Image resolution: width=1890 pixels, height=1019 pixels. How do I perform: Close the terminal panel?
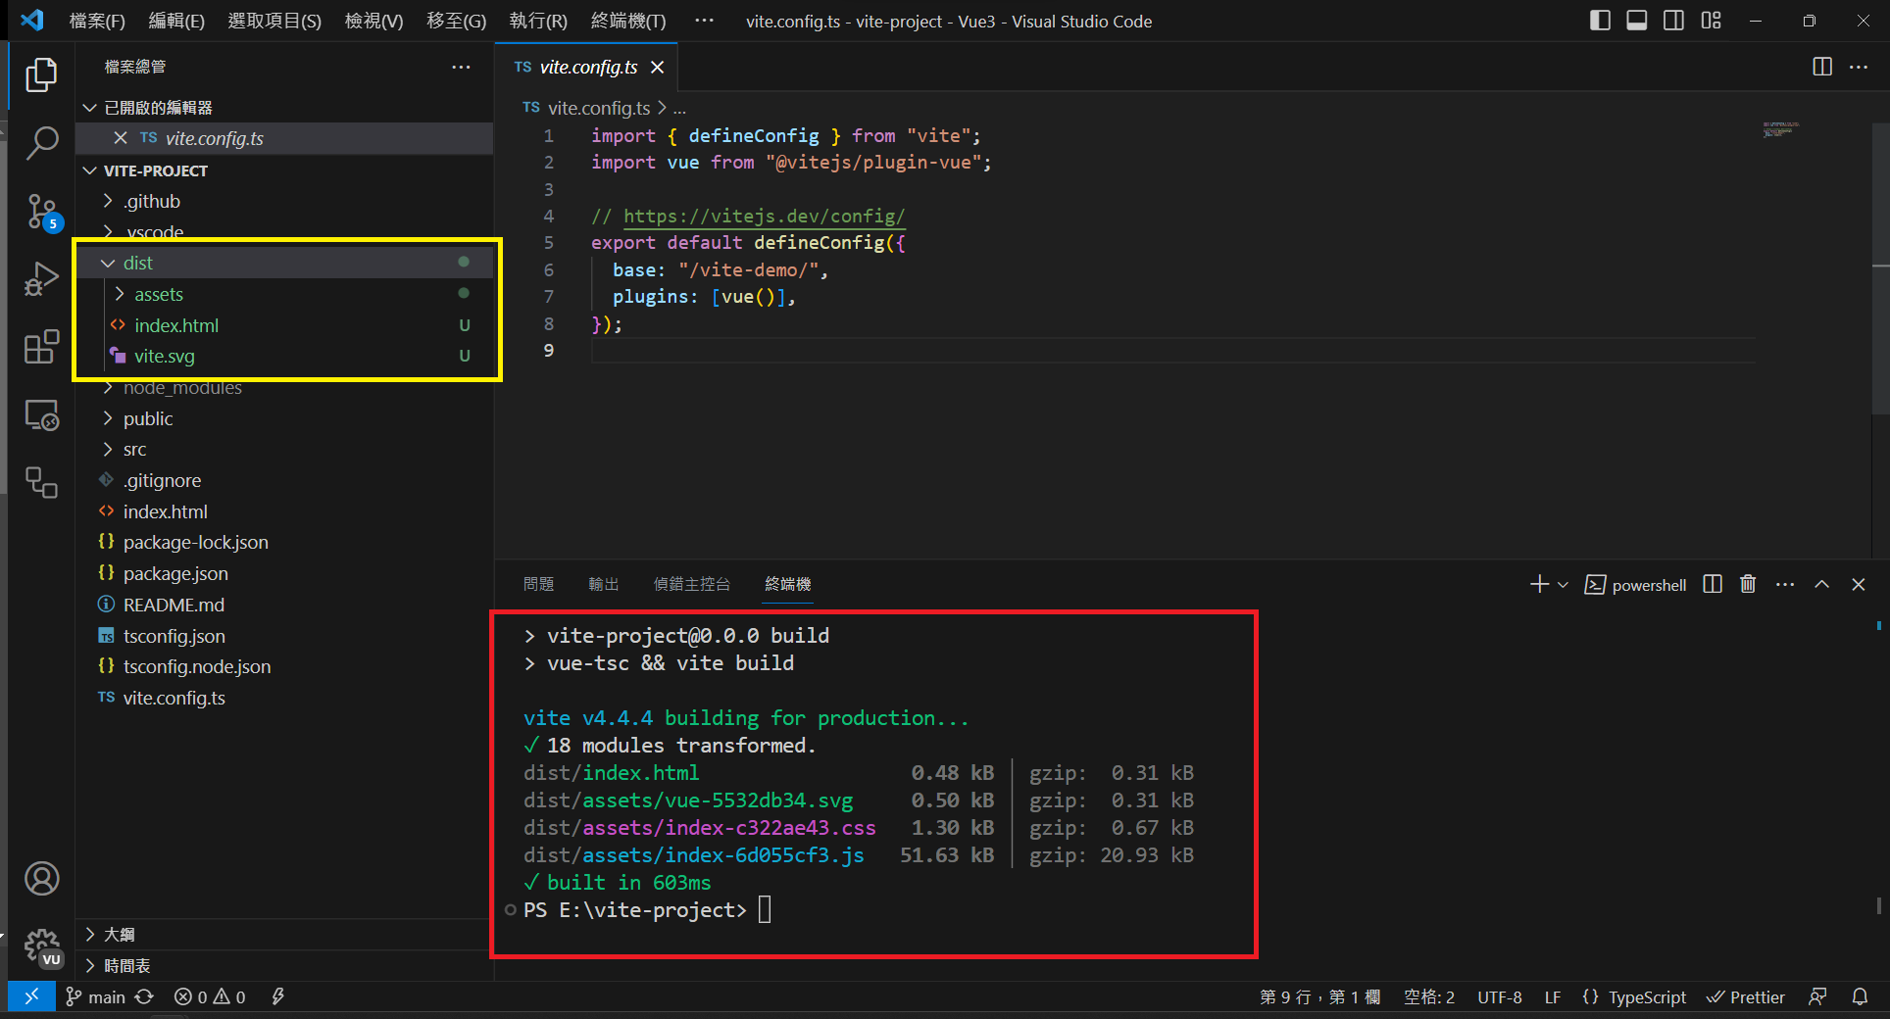click(1858, 584)
